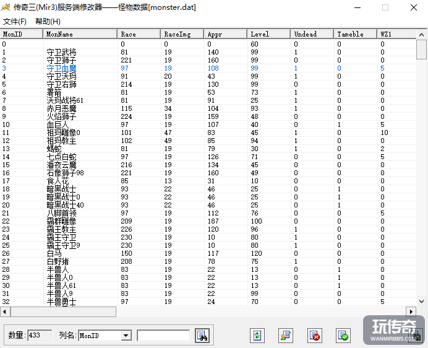
Task: Click the confirm green-check document icon
Action: [343, 335]
